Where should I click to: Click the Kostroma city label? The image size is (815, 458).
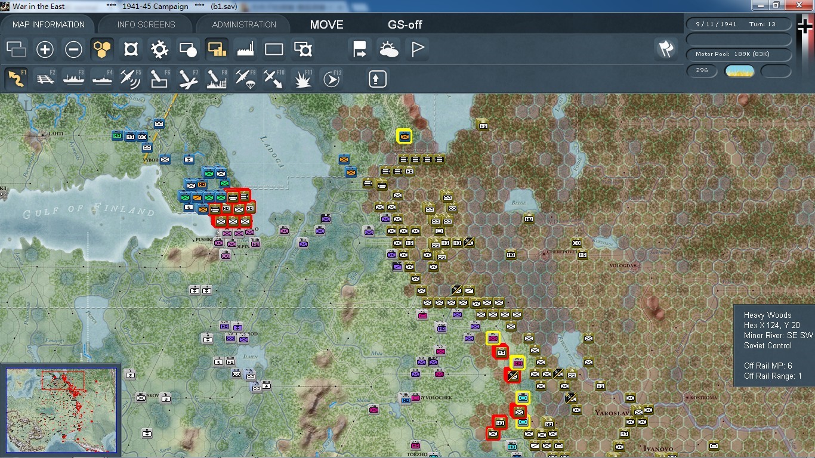coord(703,397)
